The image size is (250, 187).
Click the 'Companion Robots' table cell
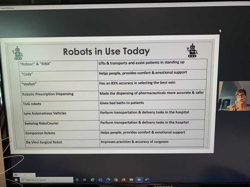(x=62, y=135)
